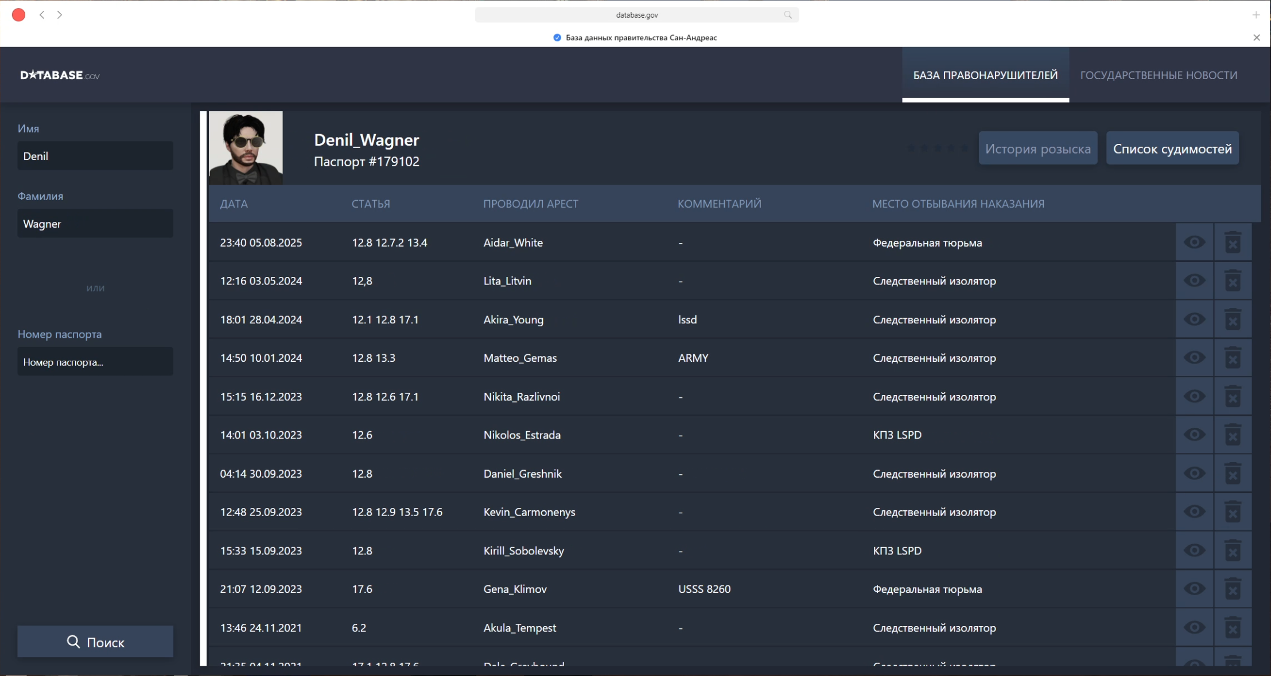Delete the Aidar_White arrest record
The width and height of the screenshot is (1271, 676).
pyautogui.click(x=1232, y=243)
